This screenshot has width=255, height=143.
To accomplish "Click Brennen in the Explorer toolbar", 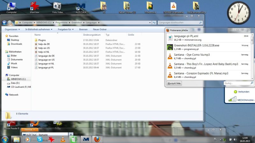I will coord(83,29).
